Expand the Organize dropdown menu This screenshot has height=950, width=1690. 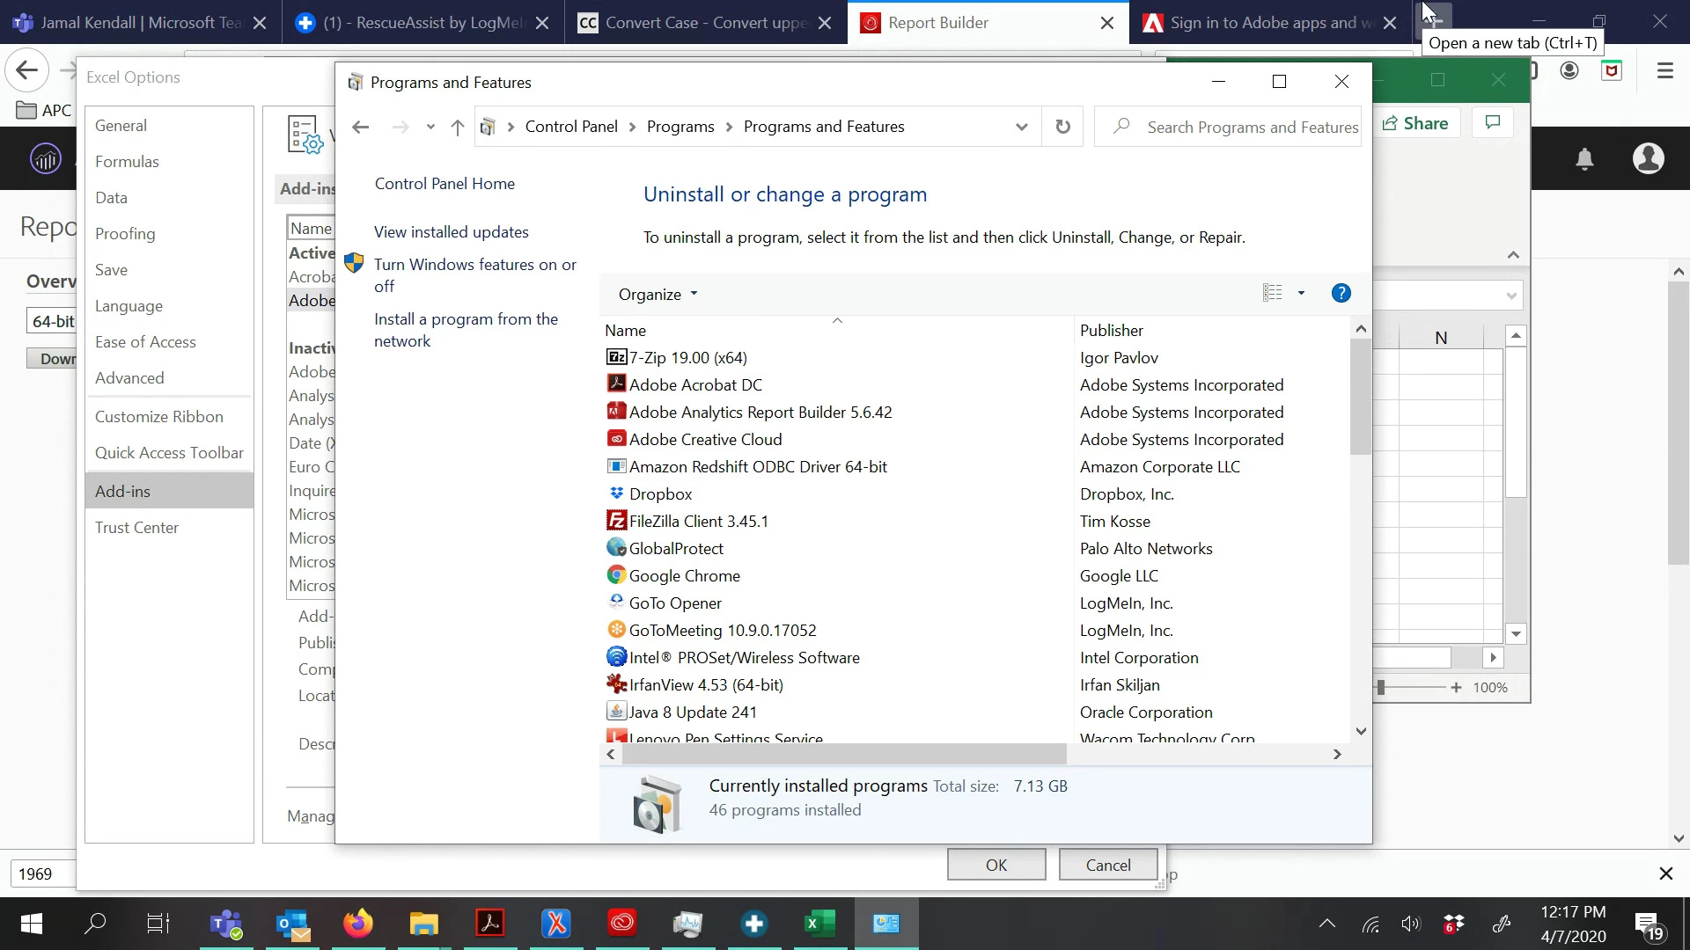(658, 294)
